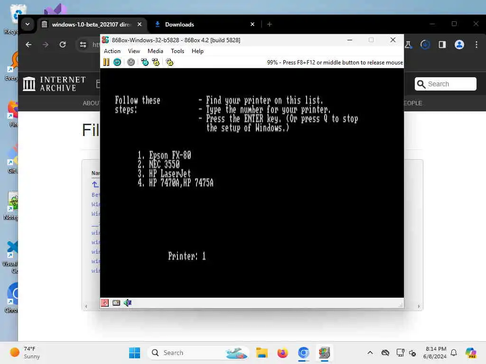Switch to Chrome in taskbar

click(303, 353)
